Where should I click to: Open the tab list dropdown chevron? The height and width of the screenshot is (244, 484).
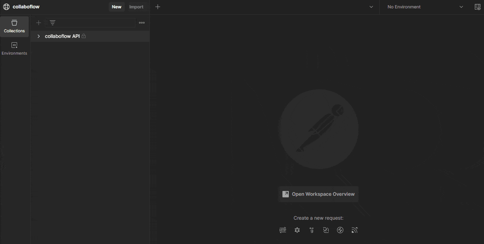pos(371,7)
